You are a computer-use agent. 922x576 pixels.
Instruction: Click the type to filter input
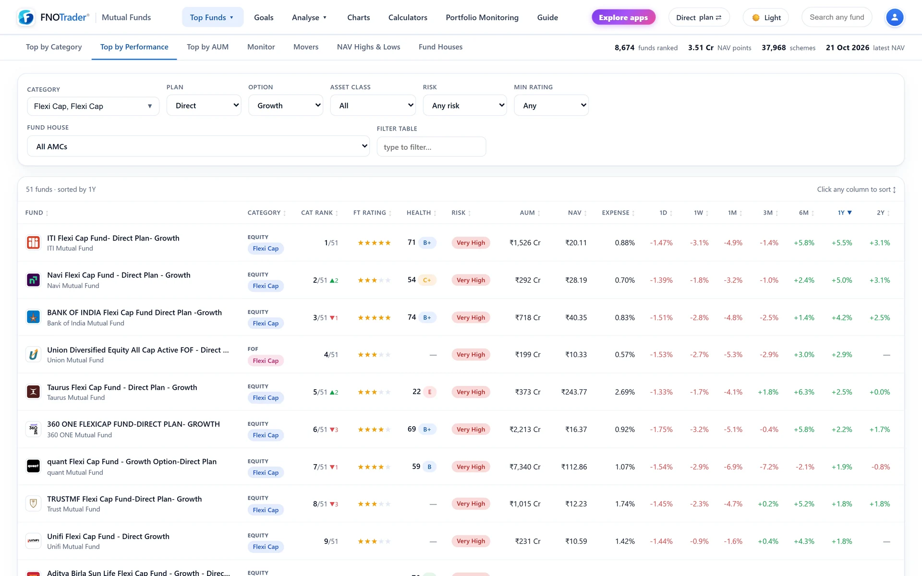(431, 147)
